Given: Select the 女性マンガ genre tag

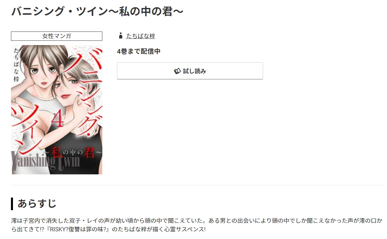Looking at the screenshot, I should (56, 36).
